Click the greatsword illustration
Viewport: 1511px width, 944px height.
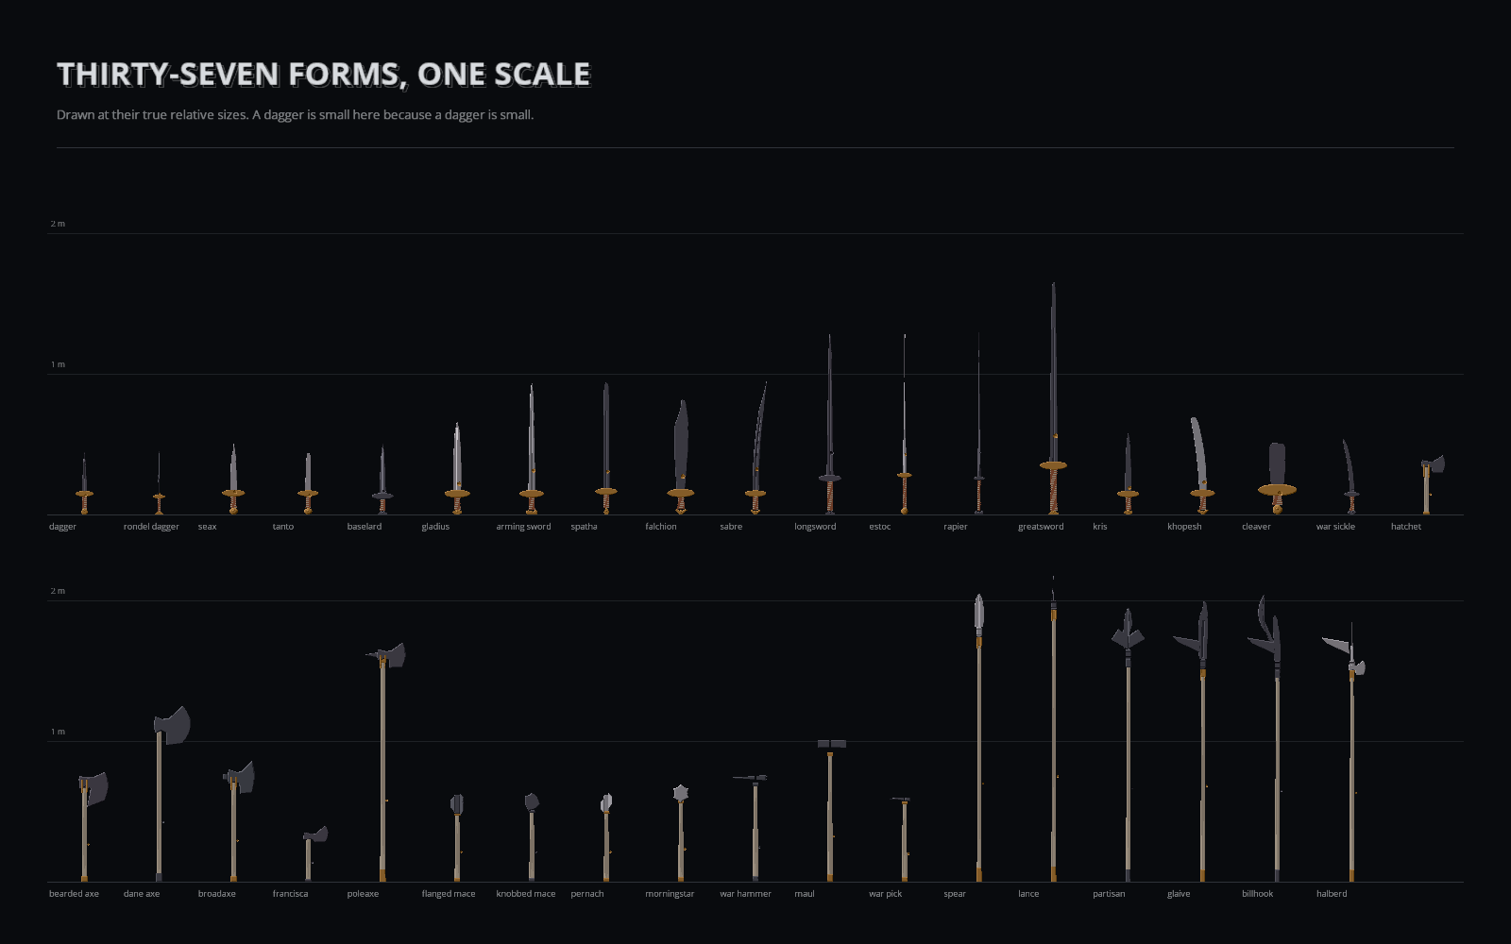coord(1053,398)
